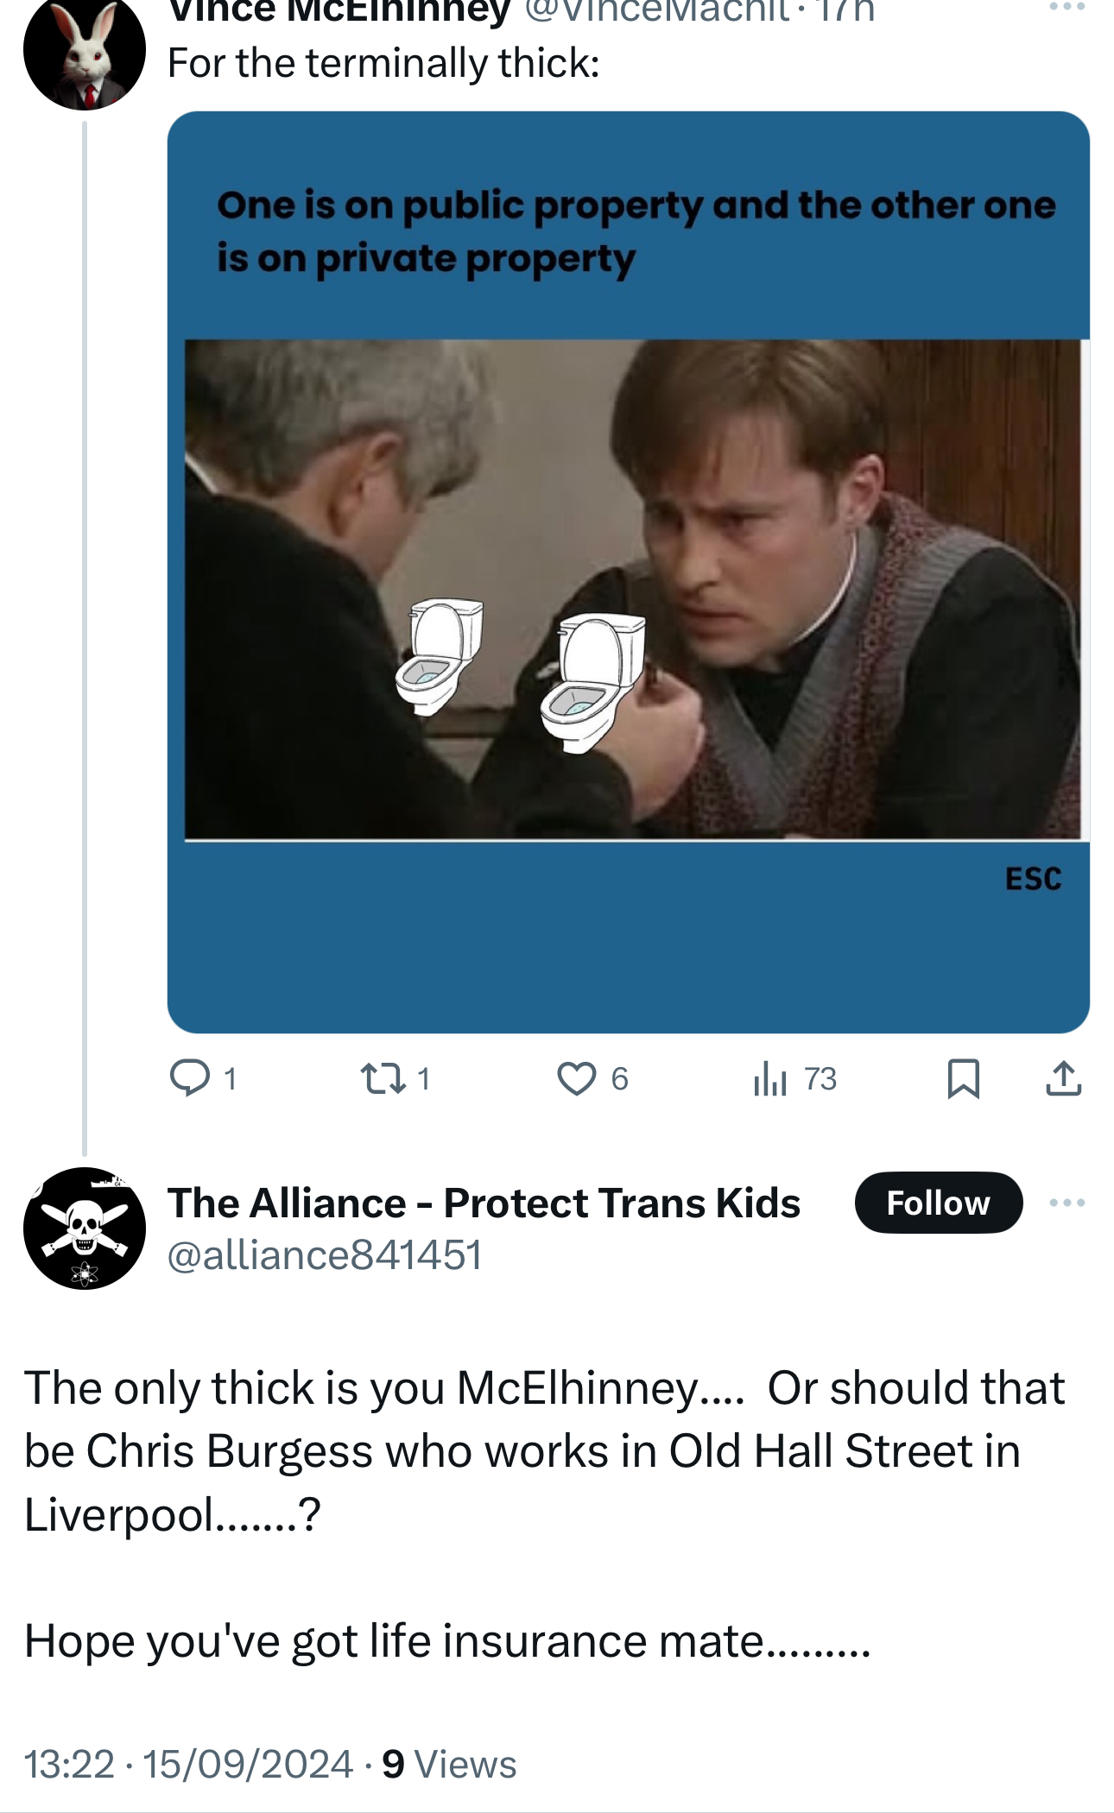Click the share upload icon

1063,1078
